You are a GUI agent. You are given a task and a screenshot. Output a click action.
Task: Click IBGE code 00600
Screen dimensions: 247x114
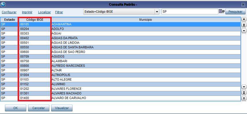tap(25, 52)
